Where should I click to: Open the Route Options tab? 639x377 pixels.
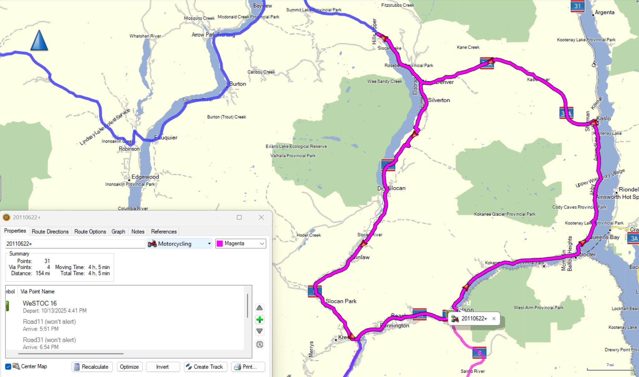coord(90,231)
